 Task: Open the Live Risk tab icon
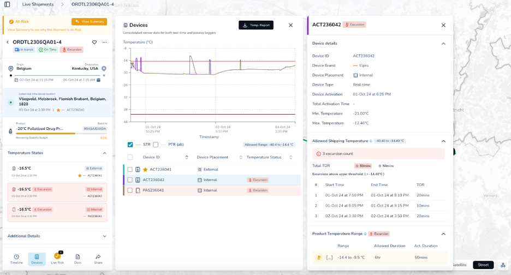click(x=57, y=256)
